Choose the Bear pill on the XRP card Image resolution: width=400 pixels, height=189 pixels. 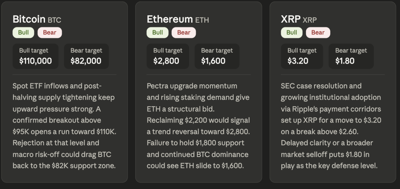coord(318,32)
